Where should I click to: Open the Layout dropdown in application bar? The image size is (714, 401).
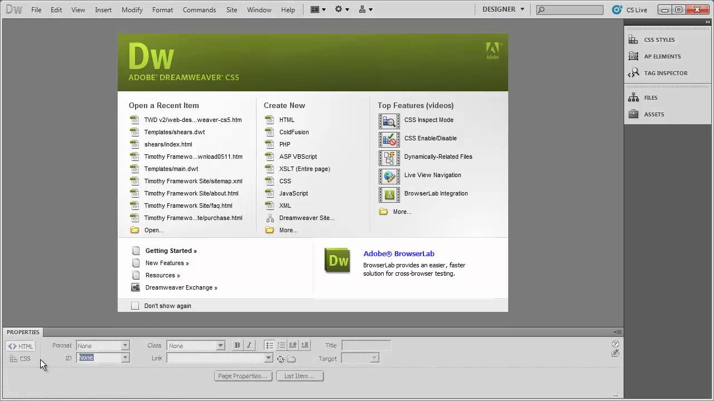point(318,9)
